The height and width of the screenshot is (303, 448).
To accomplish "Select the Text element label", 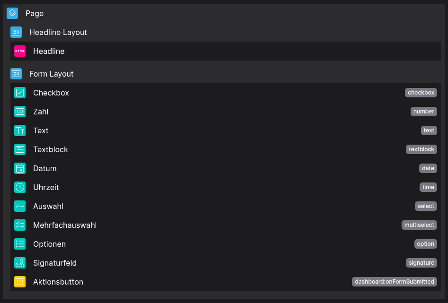I will (x=41, y=130).
